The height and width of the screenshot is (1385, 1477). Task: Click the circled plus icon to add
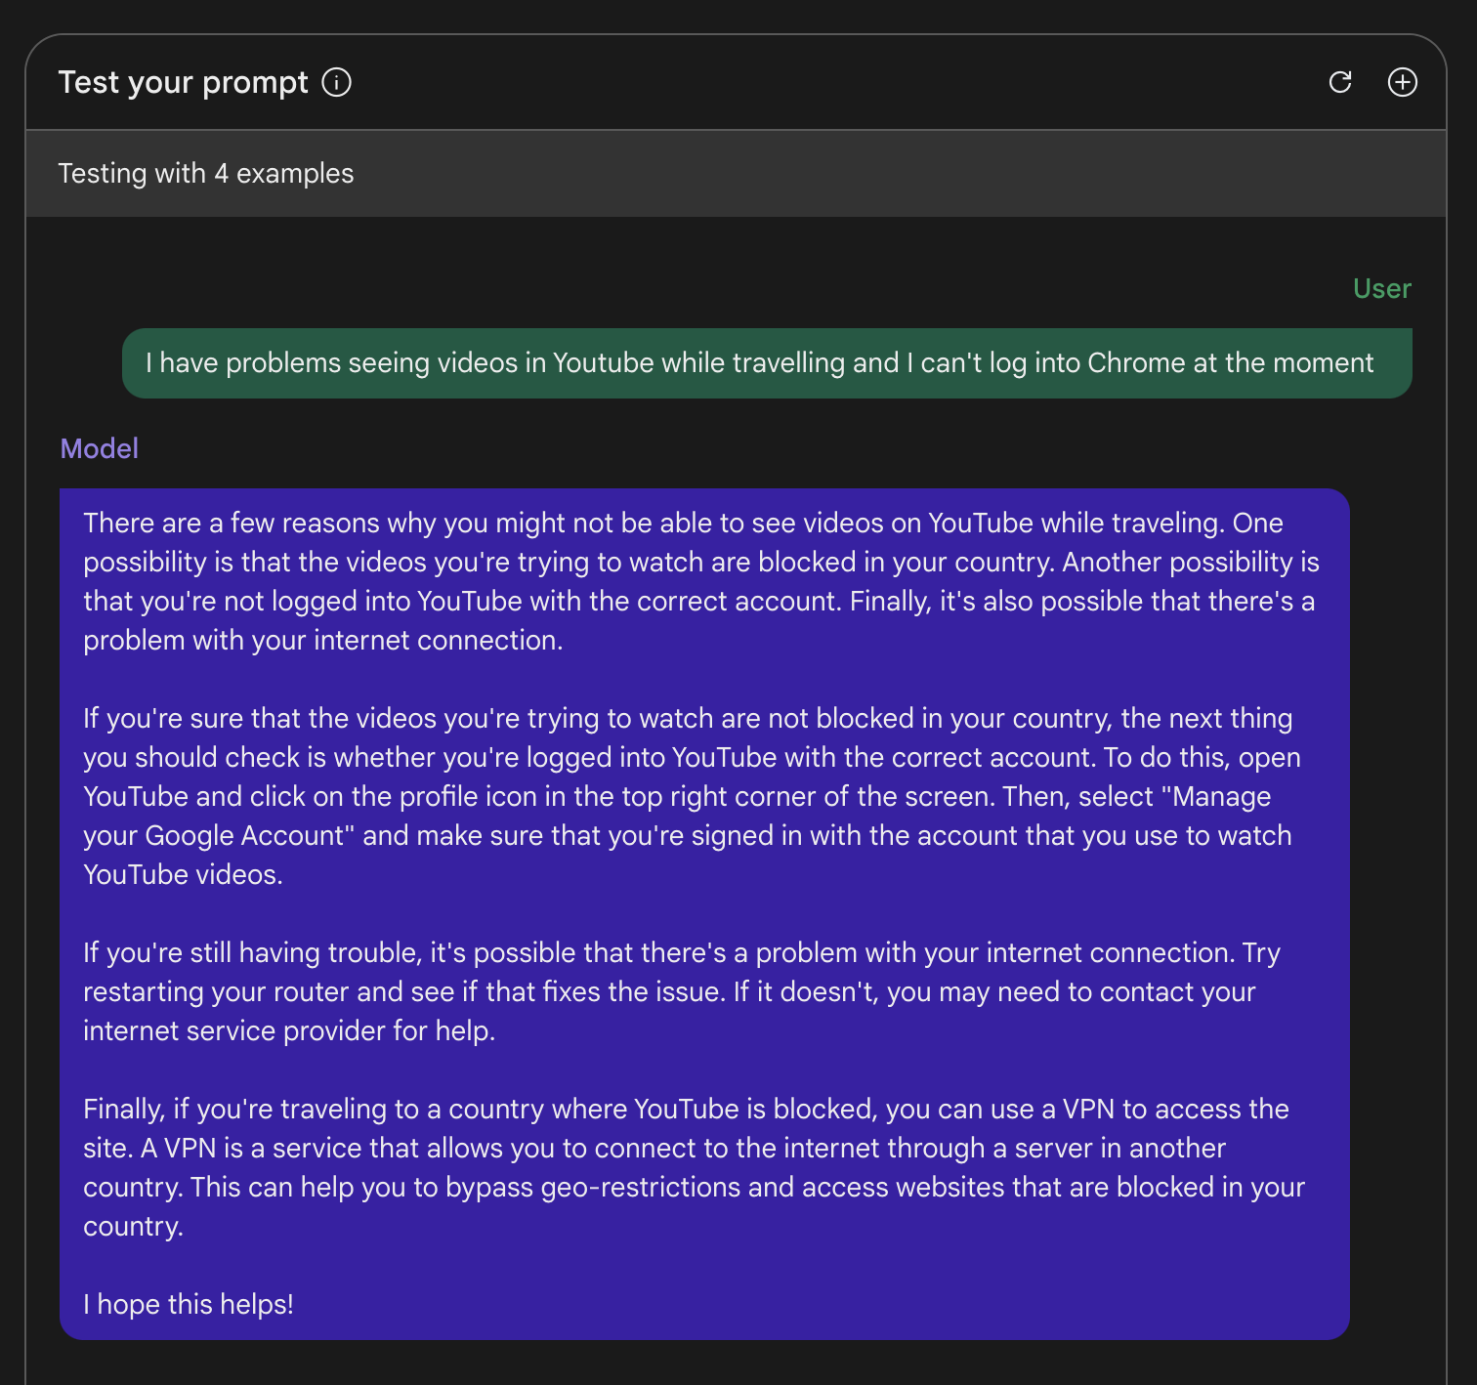[x=1403, y=82]
